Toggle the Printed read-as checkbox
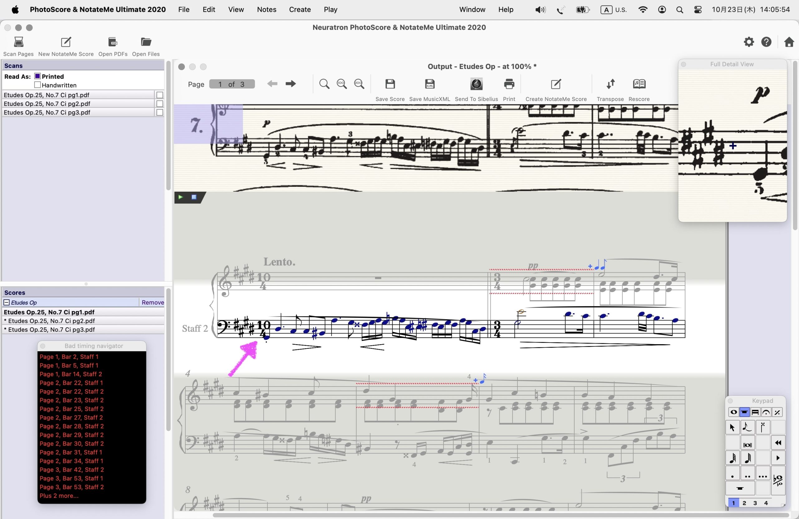 37,76
